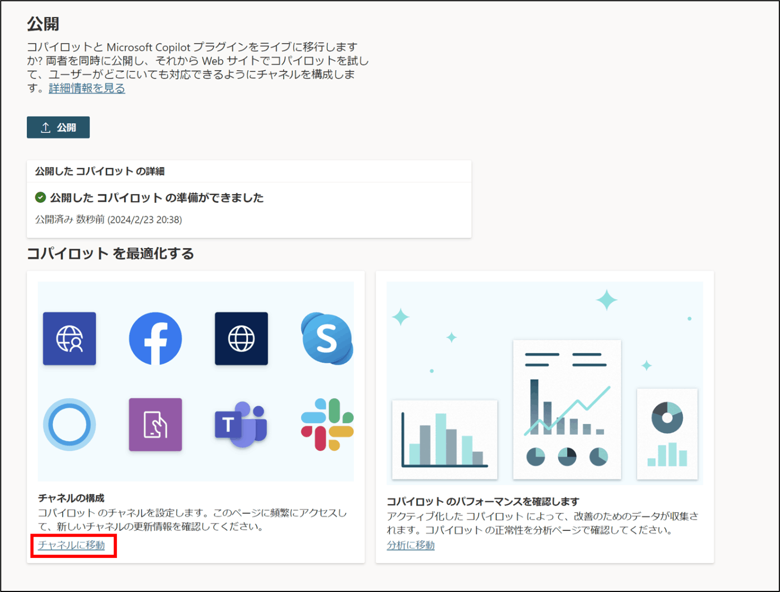The width and height of the screenshot is (780, 592).
Task: Follow the チャネルに移動 link
Action: click(71, 545)
